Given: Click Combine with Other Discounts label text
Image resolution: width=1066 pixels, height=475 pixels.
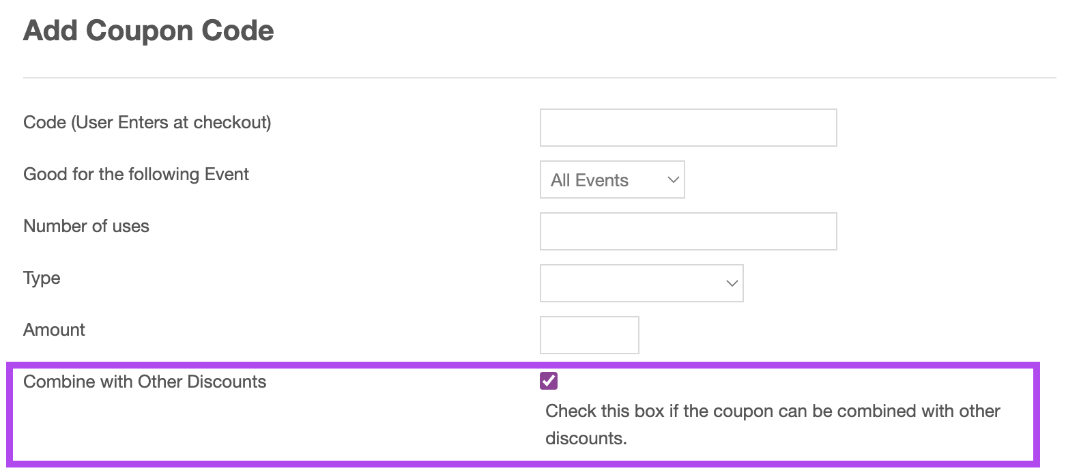Looking at the screenshot, I should pyautogui.click(x=145, y=382).
